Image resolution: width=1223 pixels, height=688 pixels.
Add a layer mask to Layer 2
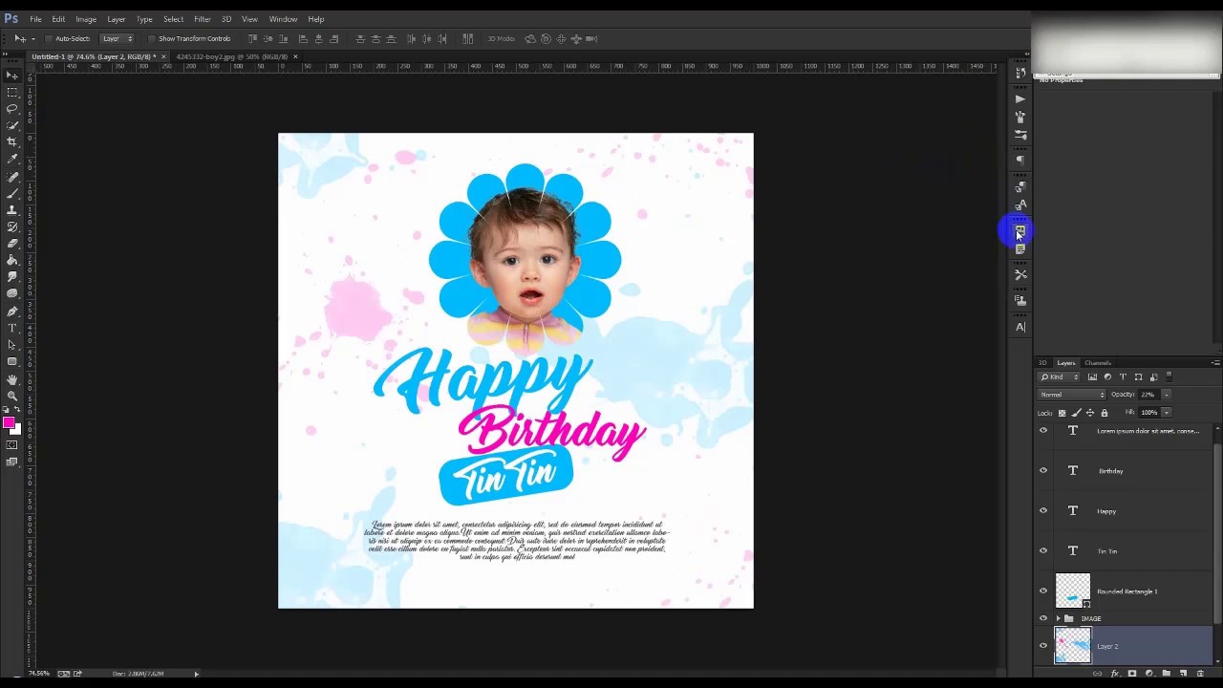1132,674
